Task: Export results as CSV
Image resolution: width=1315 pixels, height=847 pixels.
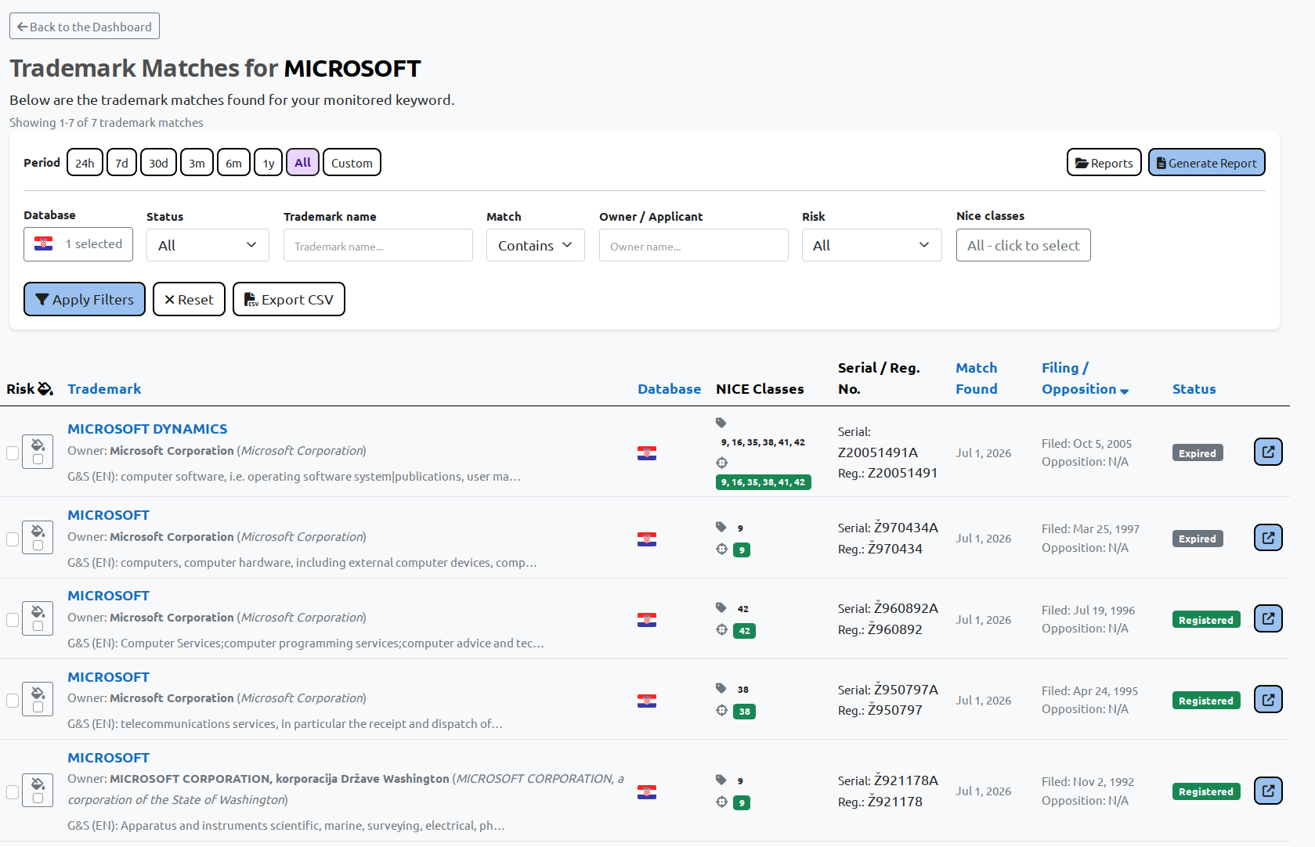Action: tap(288, 299)
